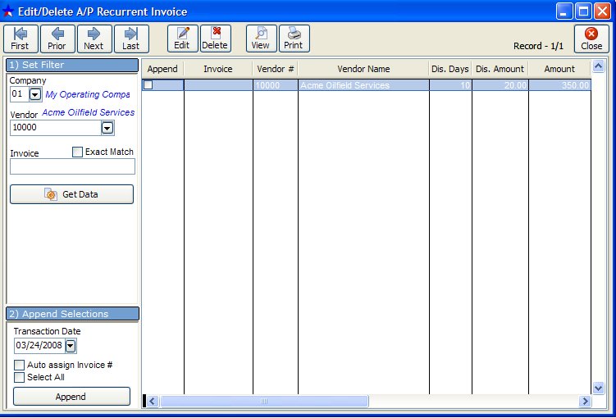Click the Append button
616x418 pixels.
coord(71,397)
